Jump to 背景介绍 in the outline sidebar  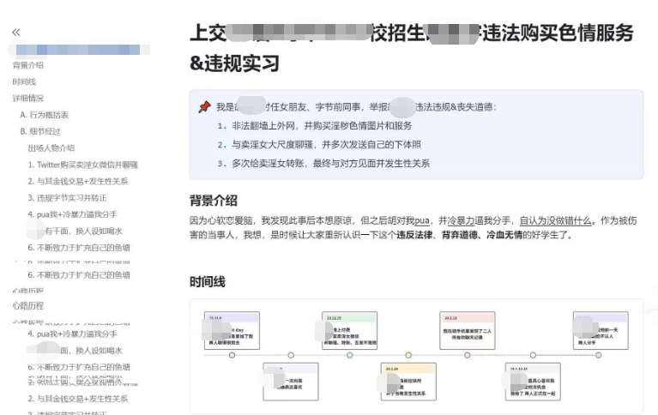tap(28, 65)
